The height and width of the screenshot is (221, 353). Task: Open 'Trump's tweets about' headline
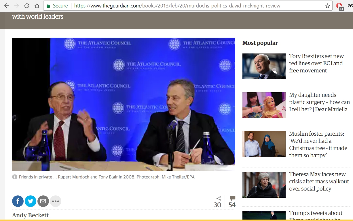click(316, 213)
